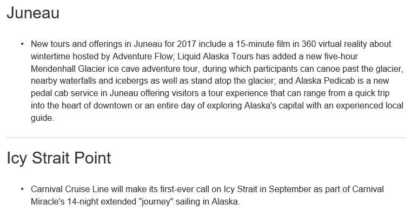
Task: Click the words "Adventure Flow"
Action: [x=142, y=57]
